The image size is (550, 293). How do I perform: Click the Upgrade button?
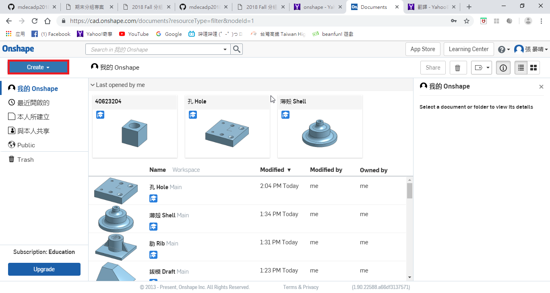tap(44, 269)
